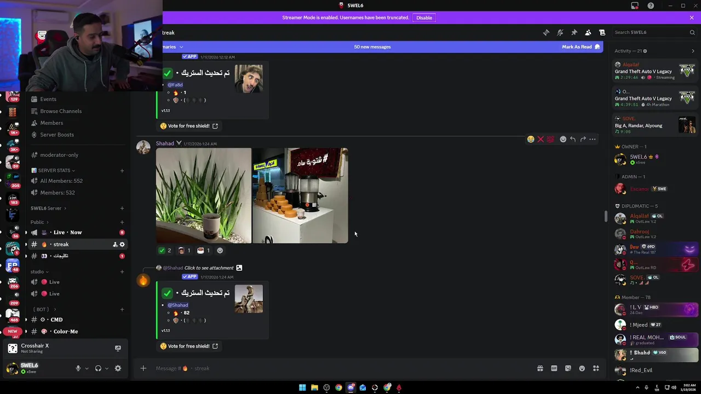Click Crosshair X share screen icon

[118, 348]
